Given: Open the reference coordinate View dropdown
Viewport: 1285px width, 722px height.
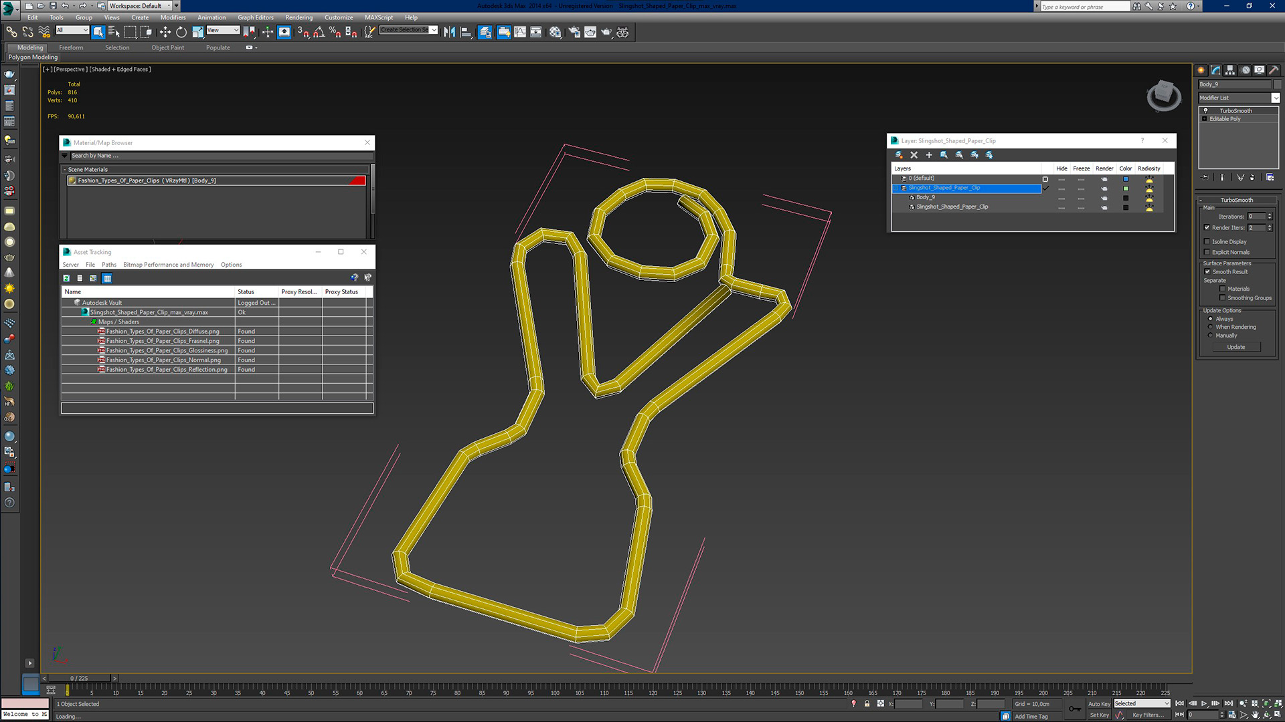Looking at the screenshot, I should click(223, 30).
